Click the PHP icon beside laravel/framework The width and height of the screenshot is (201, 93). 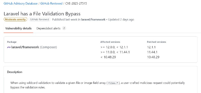9,47
